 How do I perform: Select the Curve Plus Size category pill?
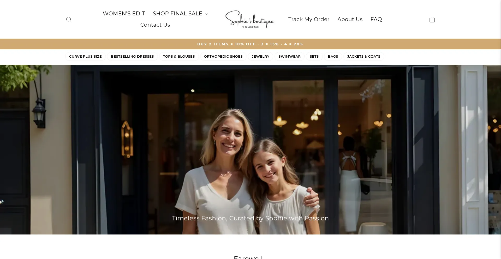[x=85, y=57]
